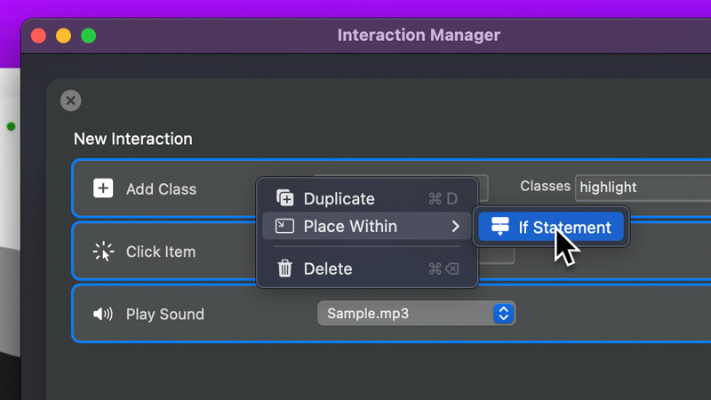Screen dimensions: 711x400
Task: Click the yellow minimize window button
Action: 63,36
